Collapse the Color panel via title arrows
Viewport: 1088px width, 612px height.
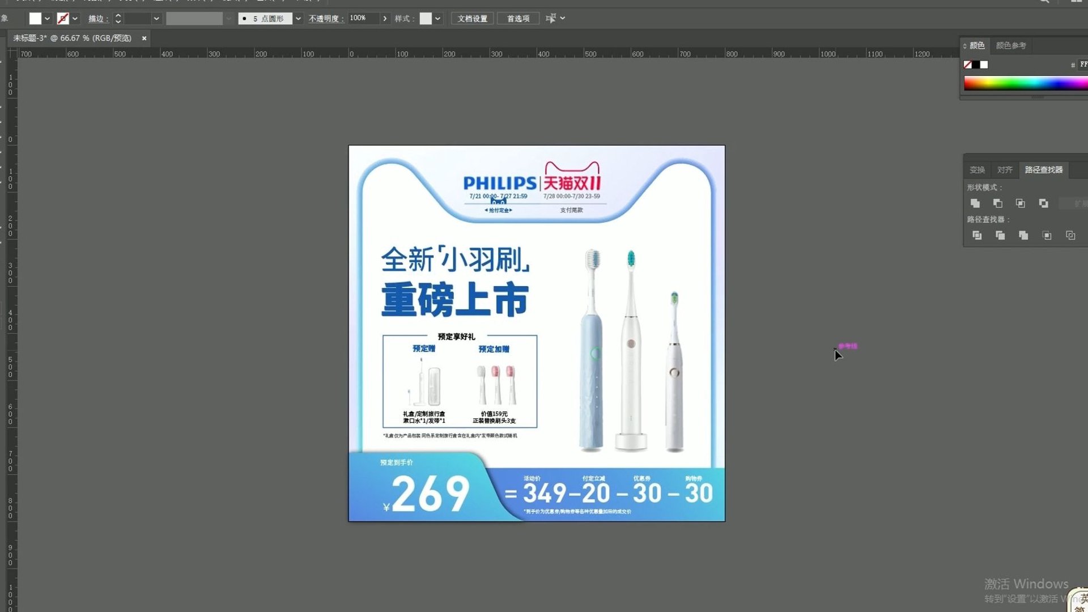[964, 45]
